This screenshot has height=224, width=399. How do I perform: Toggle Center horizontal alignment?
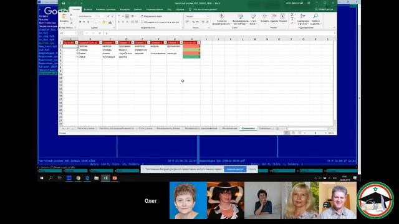point(123,22)
